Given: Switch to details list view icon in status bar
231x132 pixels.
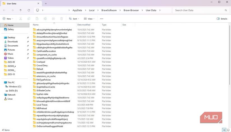Looking at the screenshot, I should point(224,130).
